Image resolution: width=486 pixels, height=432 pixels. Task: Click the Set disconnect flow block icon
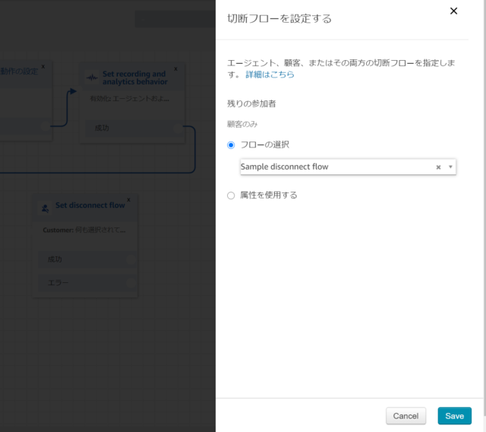click(x=46, y=208)
